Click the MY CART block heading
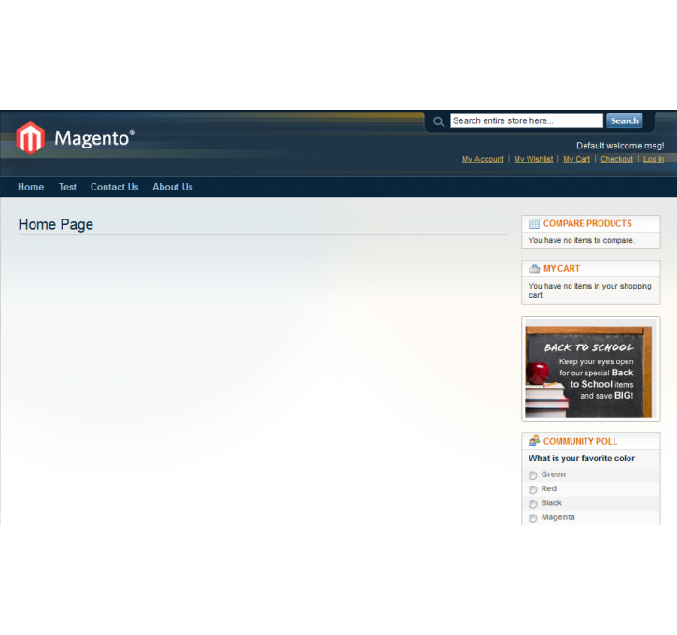 point(561,269)
